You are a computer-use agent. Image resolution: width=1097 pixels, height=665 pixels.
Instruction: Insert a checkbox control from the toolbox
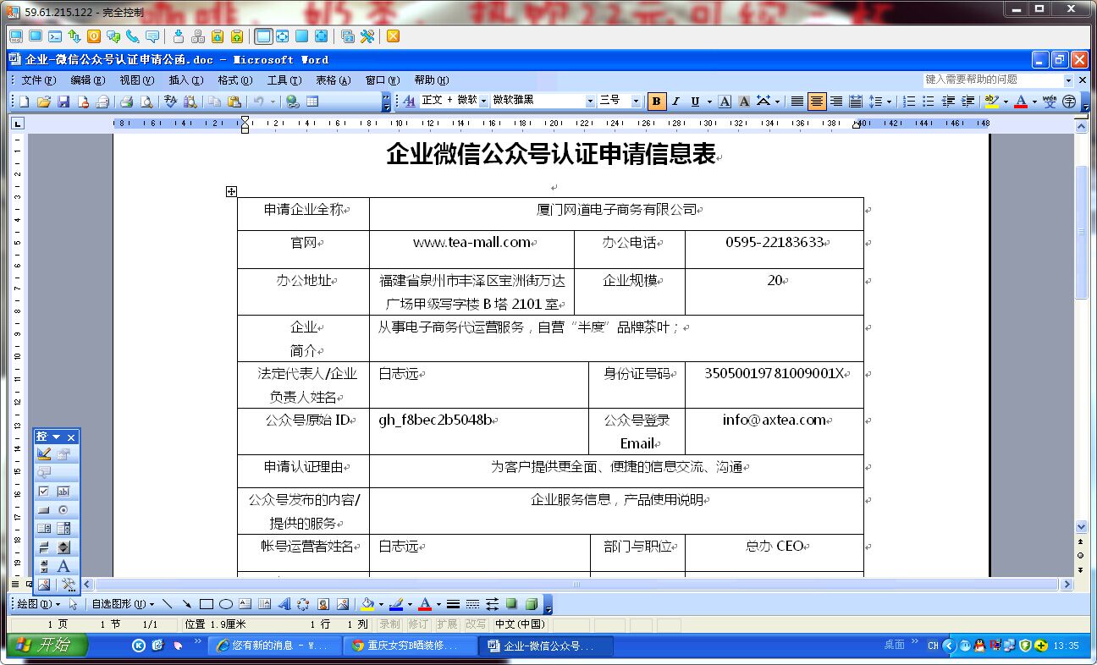tap(44, 492)
